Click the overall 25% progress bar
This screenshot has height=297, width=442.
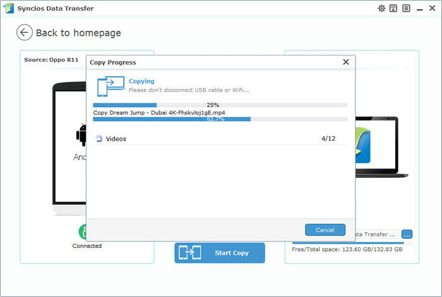(x=220, y=105)
